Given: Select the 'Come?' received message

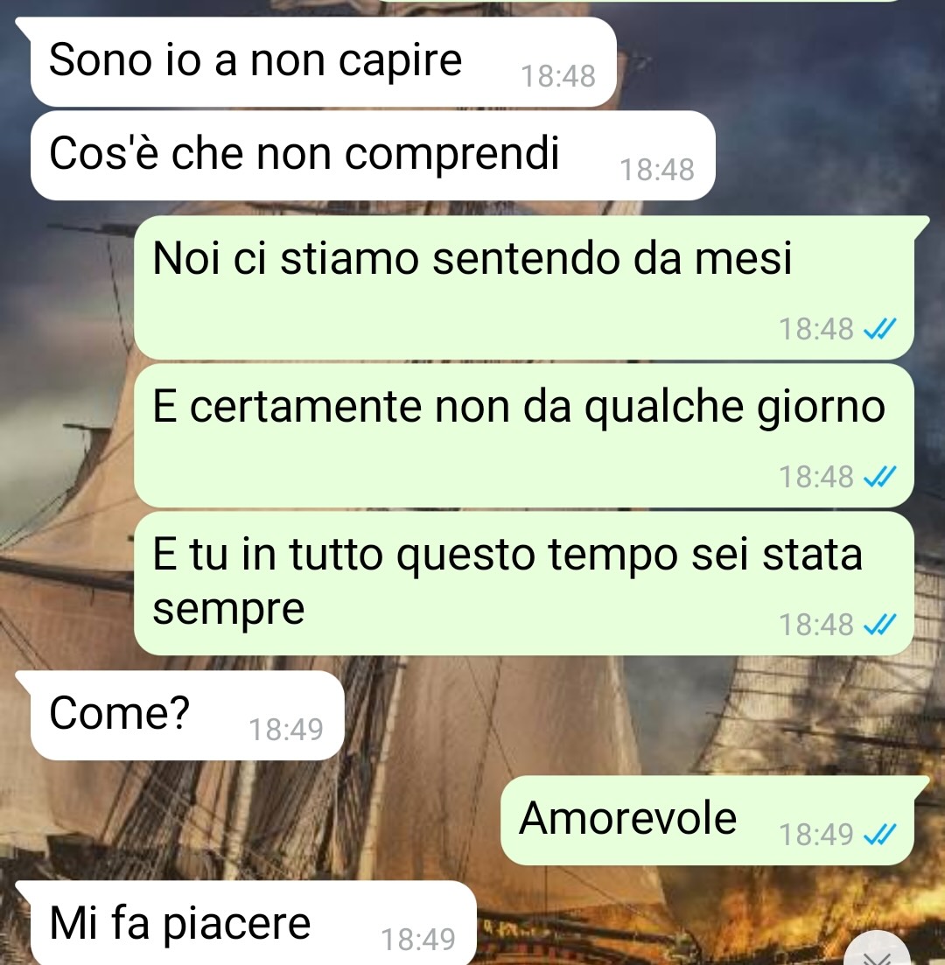Looking at the screenshot, I should click(187, 715).
